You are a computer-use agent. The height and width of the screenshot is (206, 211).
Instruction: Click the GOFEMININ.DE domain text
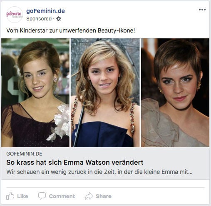(x=24, y=154)
